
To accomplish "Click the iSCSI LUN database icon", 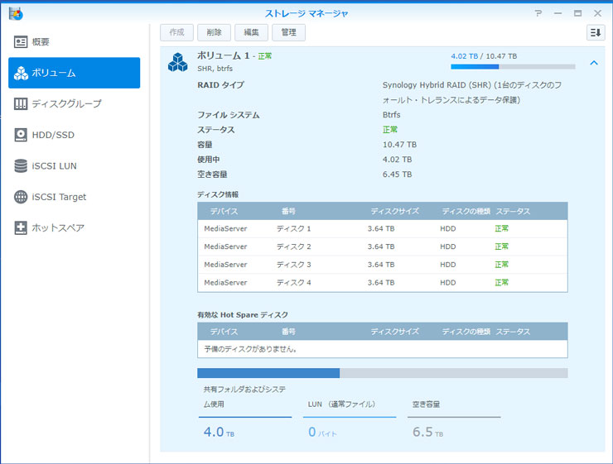I will [x=21, y=166].
